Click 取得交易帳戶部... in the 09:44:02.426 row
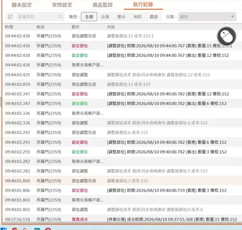The height and width of the screenshot is (230, 242). pyautogui.click(x=88, y=65)
